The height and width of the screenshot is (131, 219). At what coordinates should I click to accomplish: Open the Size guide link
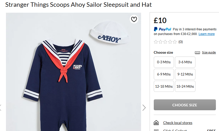[209, 52]
